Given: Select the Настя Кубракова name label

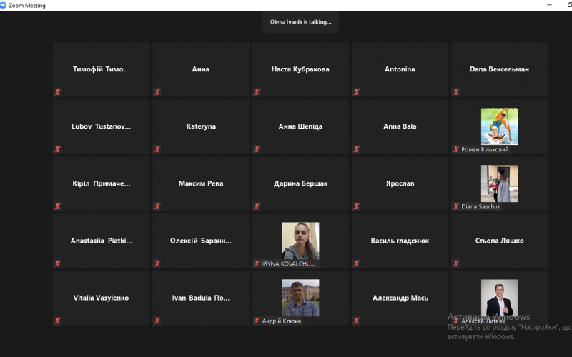Looking at the screenshot, I should pyautogui.click(x=300, y=69).
